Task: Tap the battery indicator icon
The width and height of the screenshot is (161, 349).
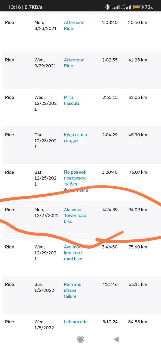Action: 138,7
